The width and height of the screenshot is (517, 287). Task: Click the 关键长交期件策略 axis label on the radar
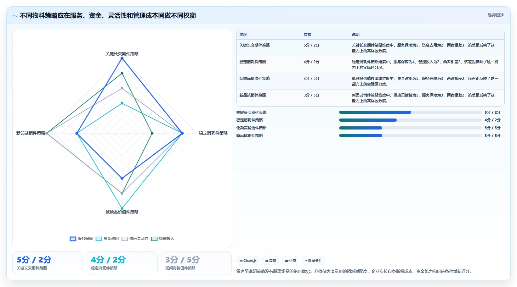click(122, 54)
